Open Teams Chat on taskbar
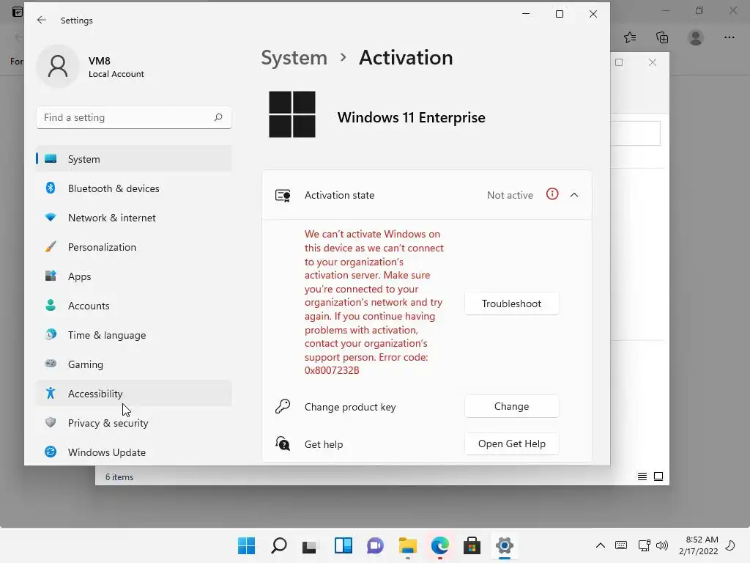This screenshot has width=750, height=563. [376, 545]
